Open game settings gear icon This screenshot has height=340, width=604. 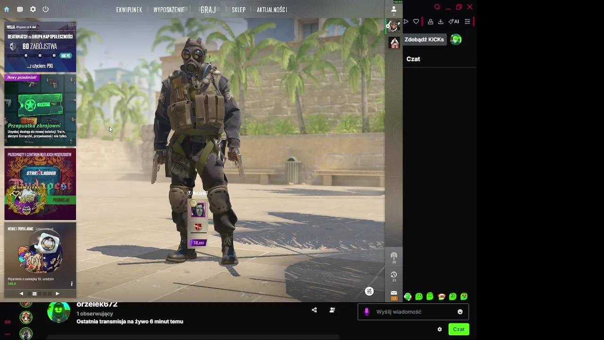(33, 9)
